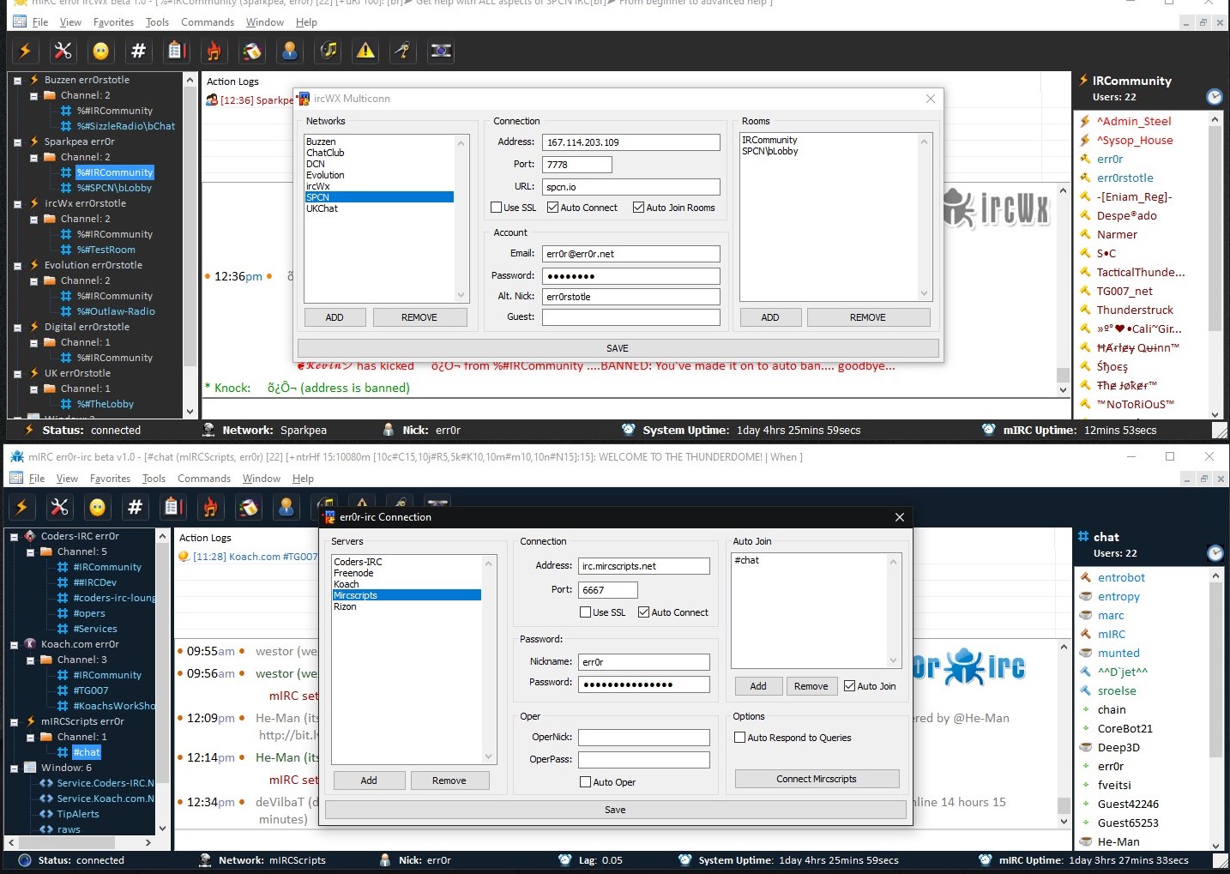Click Save button in err0r-irc Connection
Image resolution: width=1230 pixels, height=874 pixels.
pyautogui.click(x=615, y=810)
